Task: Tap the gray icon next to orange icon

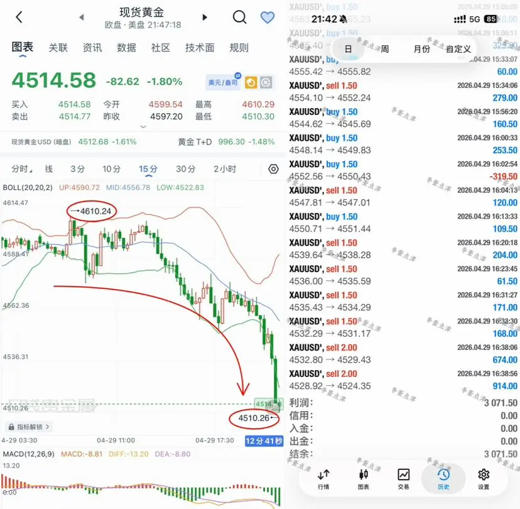Action: [x=266, y=82]
